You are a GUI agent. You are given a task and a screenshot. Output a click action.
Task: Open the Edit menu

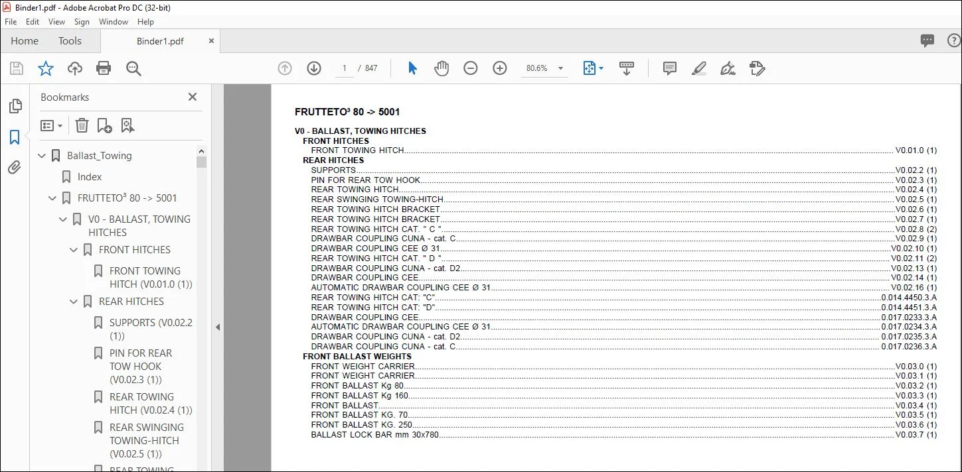(33, 22)
